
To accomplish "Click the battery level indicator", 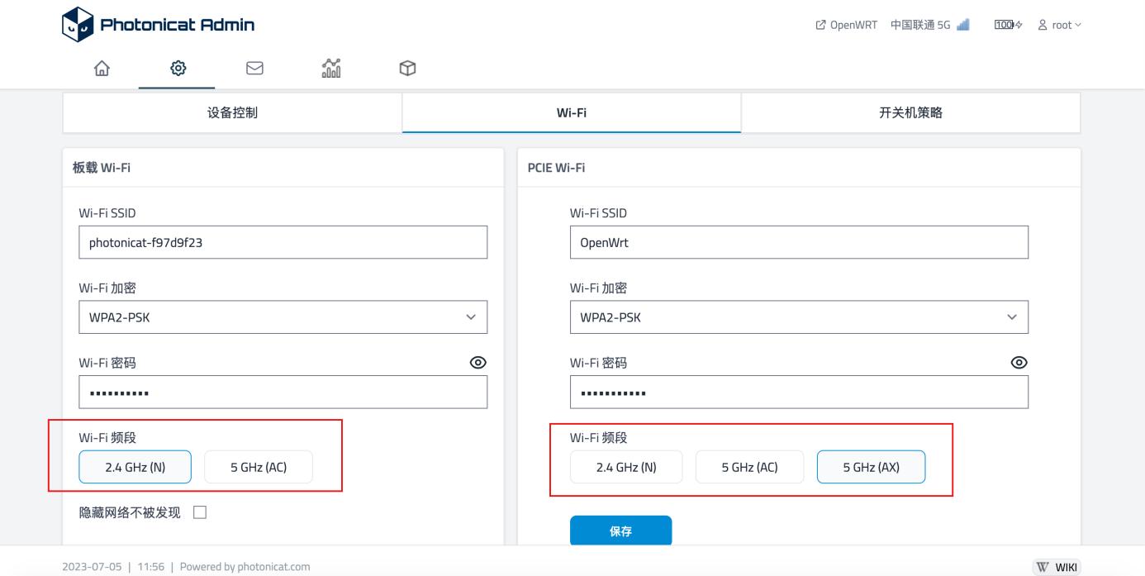I will pos(1005,25).
